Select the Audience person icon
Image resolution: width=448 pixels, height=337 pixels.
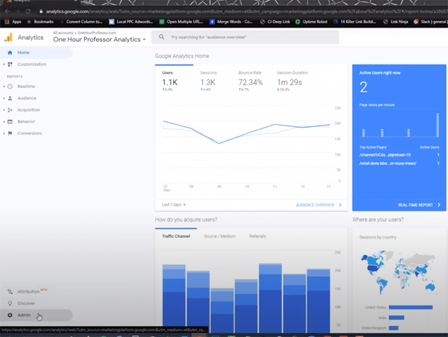tap(10, 98)
